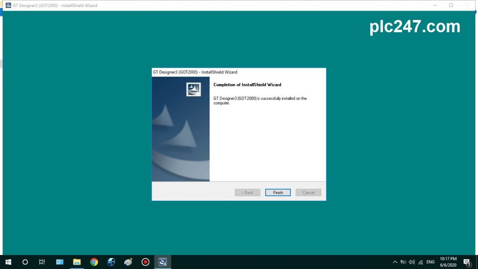Select the InstallShield setup taskbar icon

pos(162,262)
